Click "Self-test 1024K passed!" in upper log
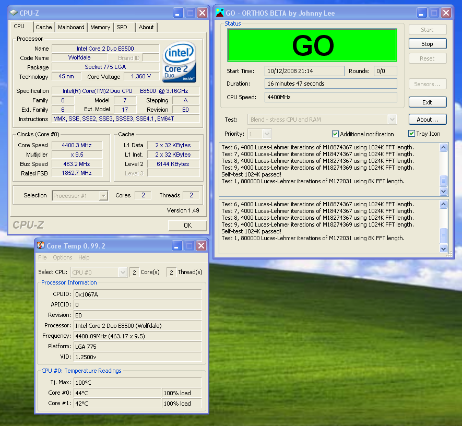Screen dimensions: 462x426 coord(251,174)
